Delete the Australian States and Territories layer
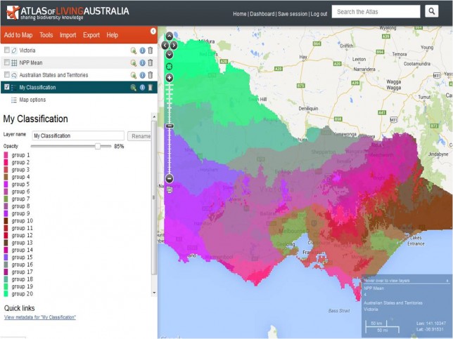 click(150, 75)
